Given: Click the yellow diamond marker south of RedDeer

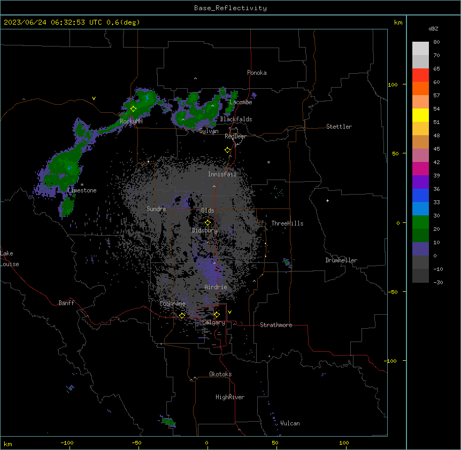Looking at the screenshot, I should [227, 150].
